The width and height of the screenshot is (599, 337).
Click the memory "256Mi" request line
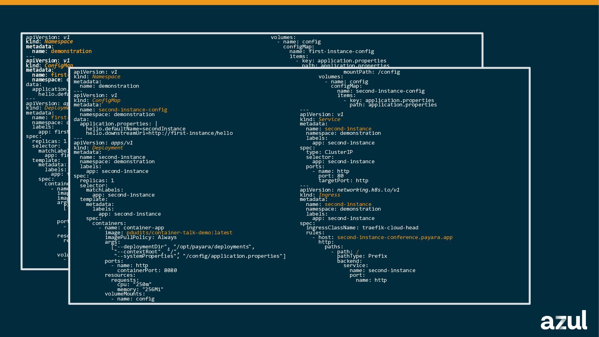140,290
